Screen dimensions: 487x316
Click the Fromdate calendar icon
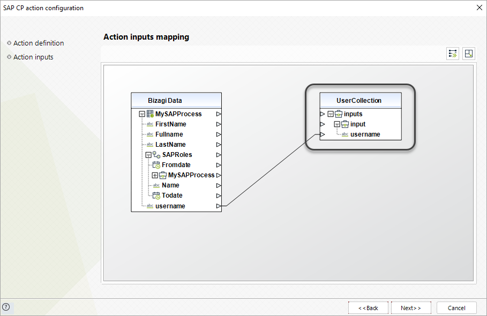click(x=156, y=165)
